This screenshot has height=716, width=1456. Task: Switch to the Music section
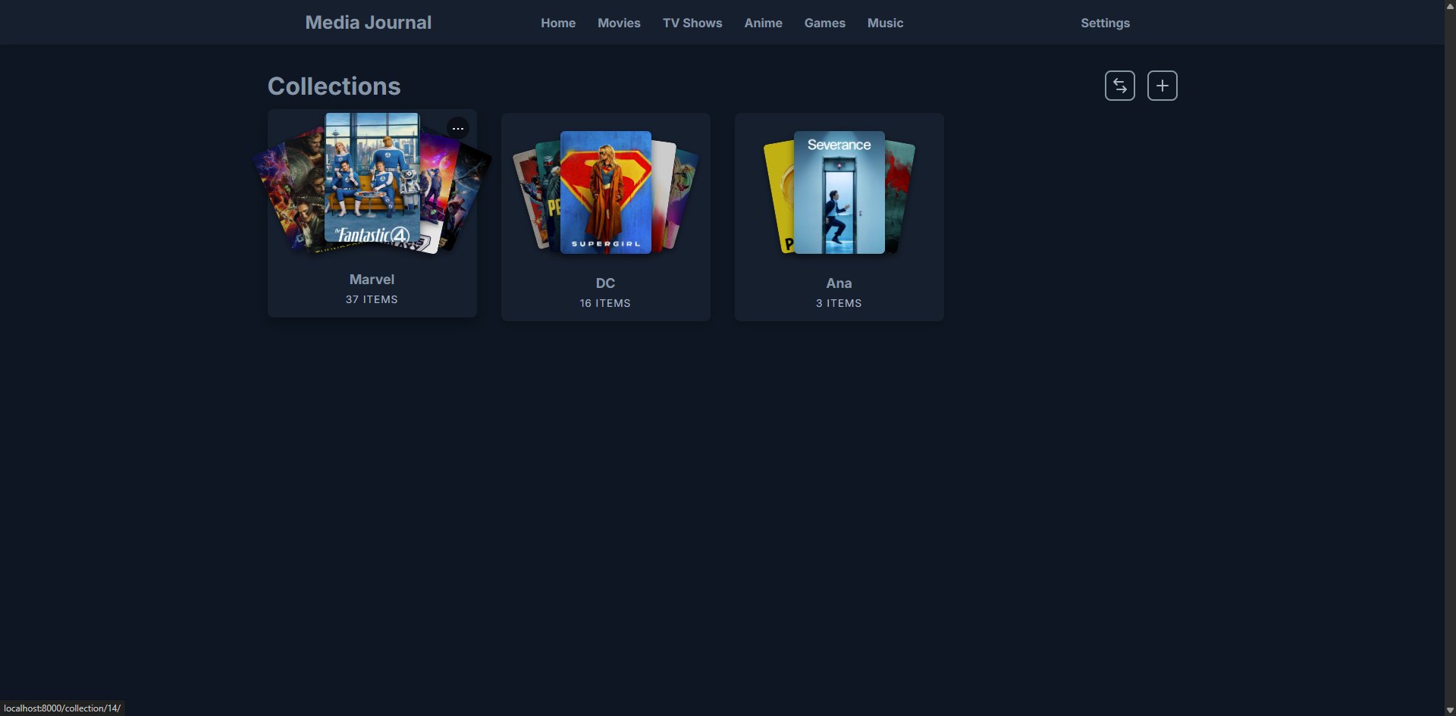(x=885, y=23)
